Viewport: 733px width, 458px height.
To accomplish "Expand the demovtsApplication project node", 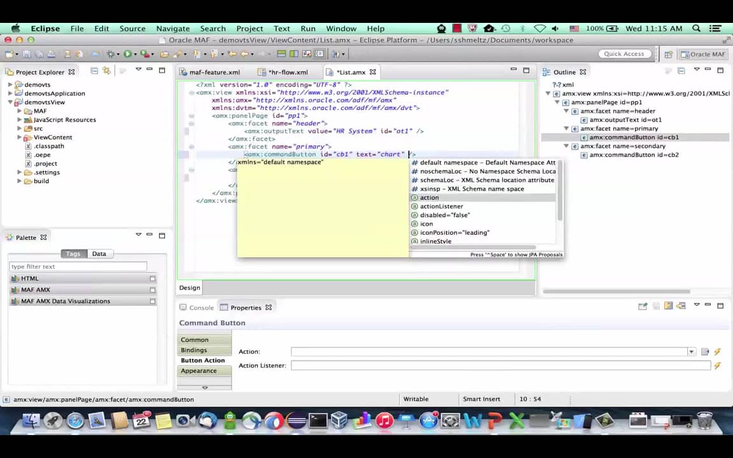I will click(10, 94).
